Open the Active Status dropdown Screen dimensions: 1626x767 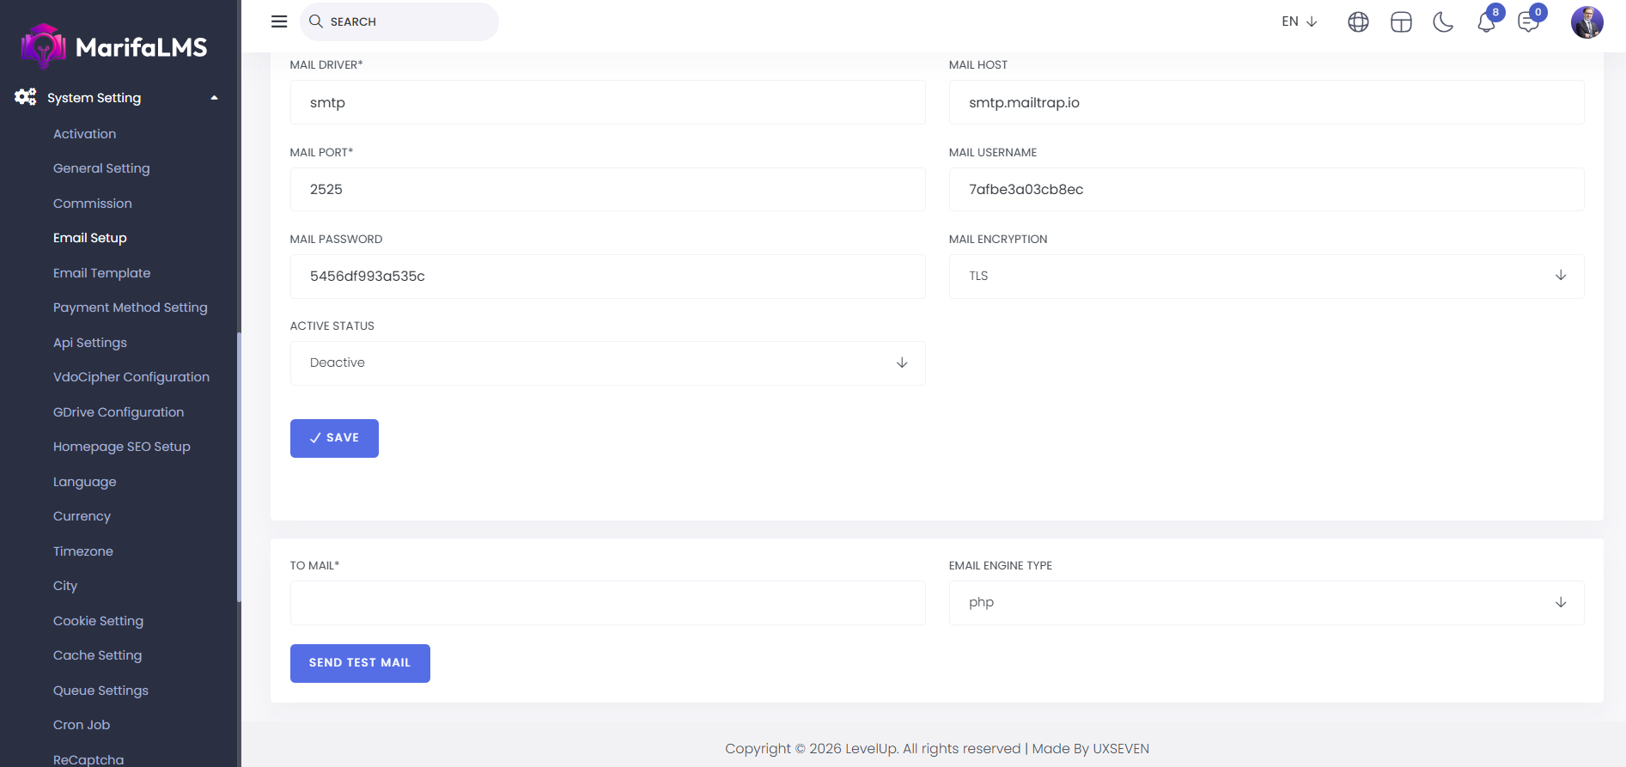pyautogui.click(x=607, y=362)
